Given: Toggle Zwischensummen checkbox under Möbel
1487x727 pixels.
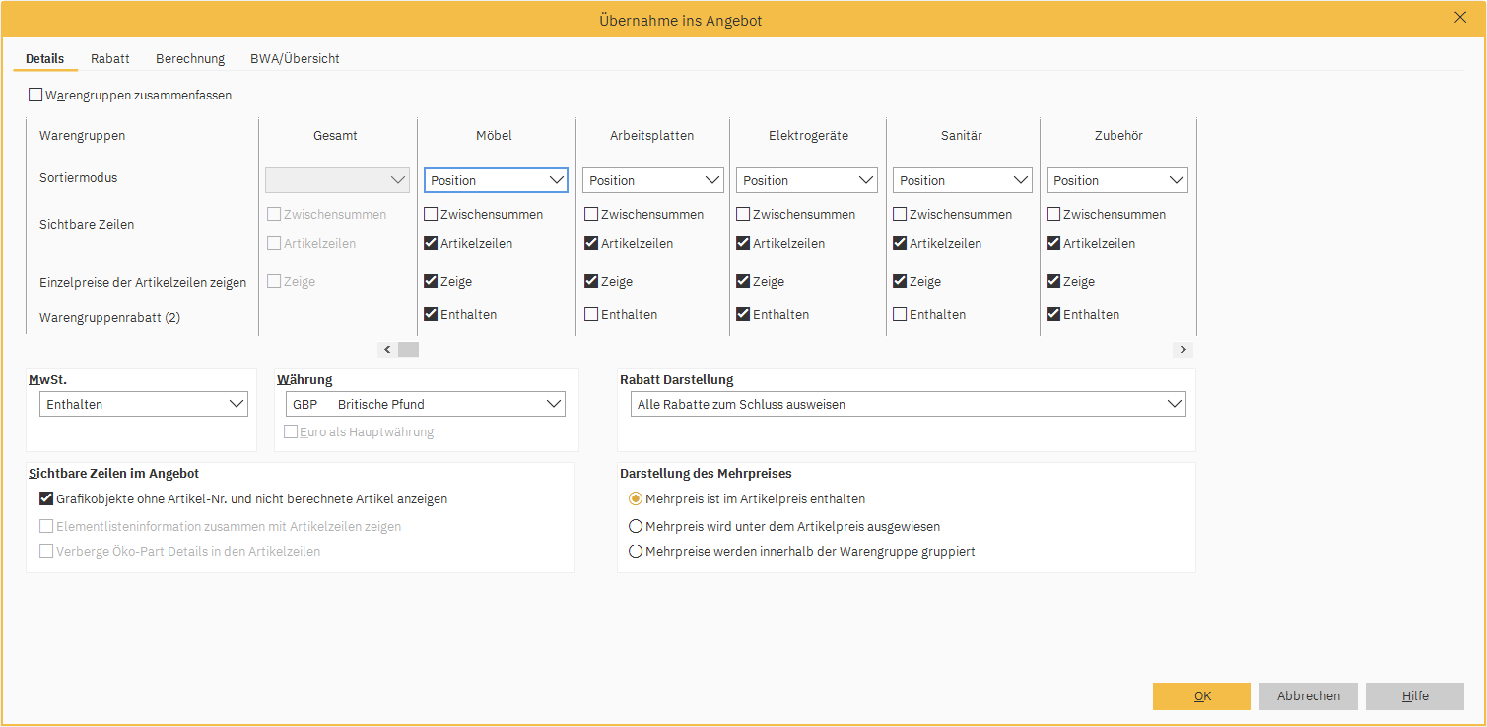Looking at the screenshot, I should tap(432, 214).
